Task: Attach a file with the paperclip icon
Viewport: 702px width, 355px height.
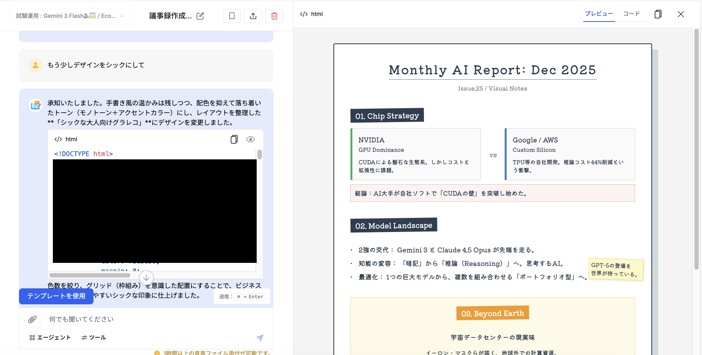Action: (x=33, y=319)
